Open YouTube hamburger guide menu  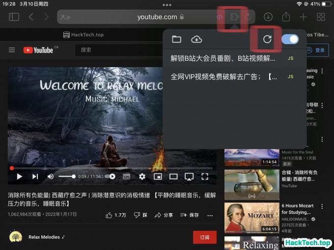point(12,50)
